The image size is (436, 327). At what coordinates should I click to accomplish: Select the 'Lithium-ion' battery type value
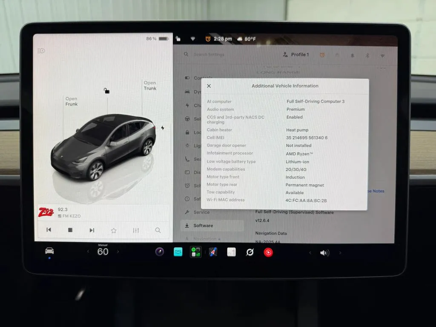pos(297,161)
